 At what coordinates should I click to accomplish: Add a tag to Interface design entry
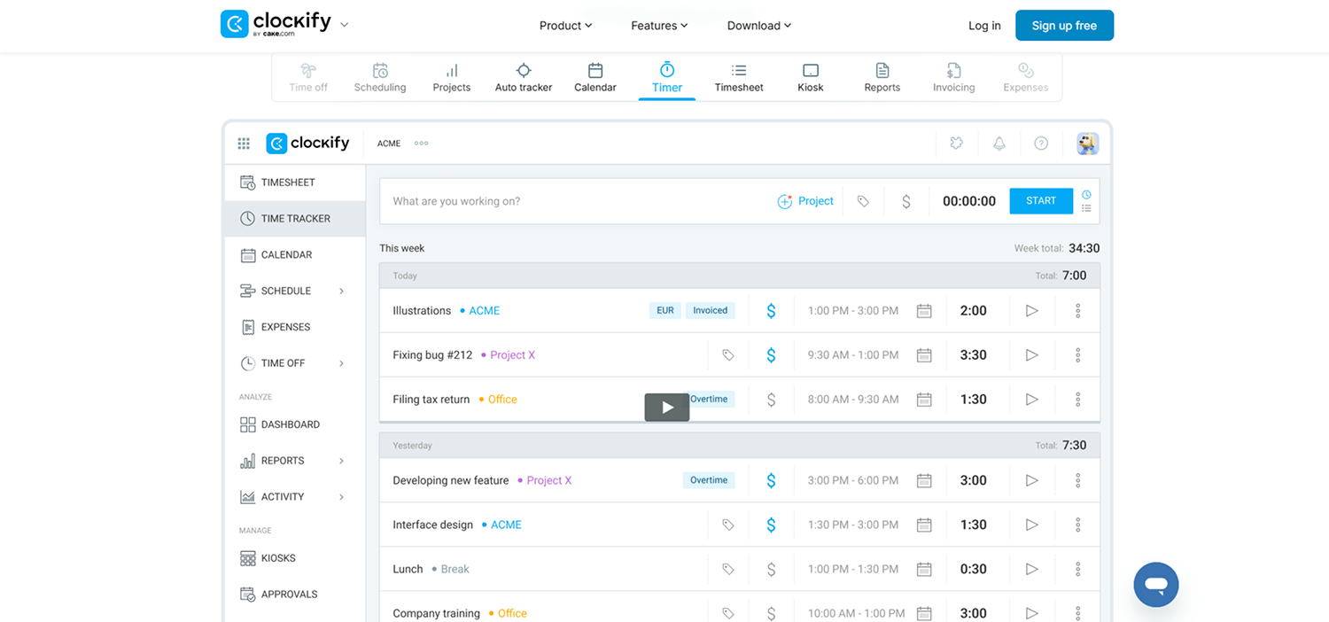pos(728,525)
